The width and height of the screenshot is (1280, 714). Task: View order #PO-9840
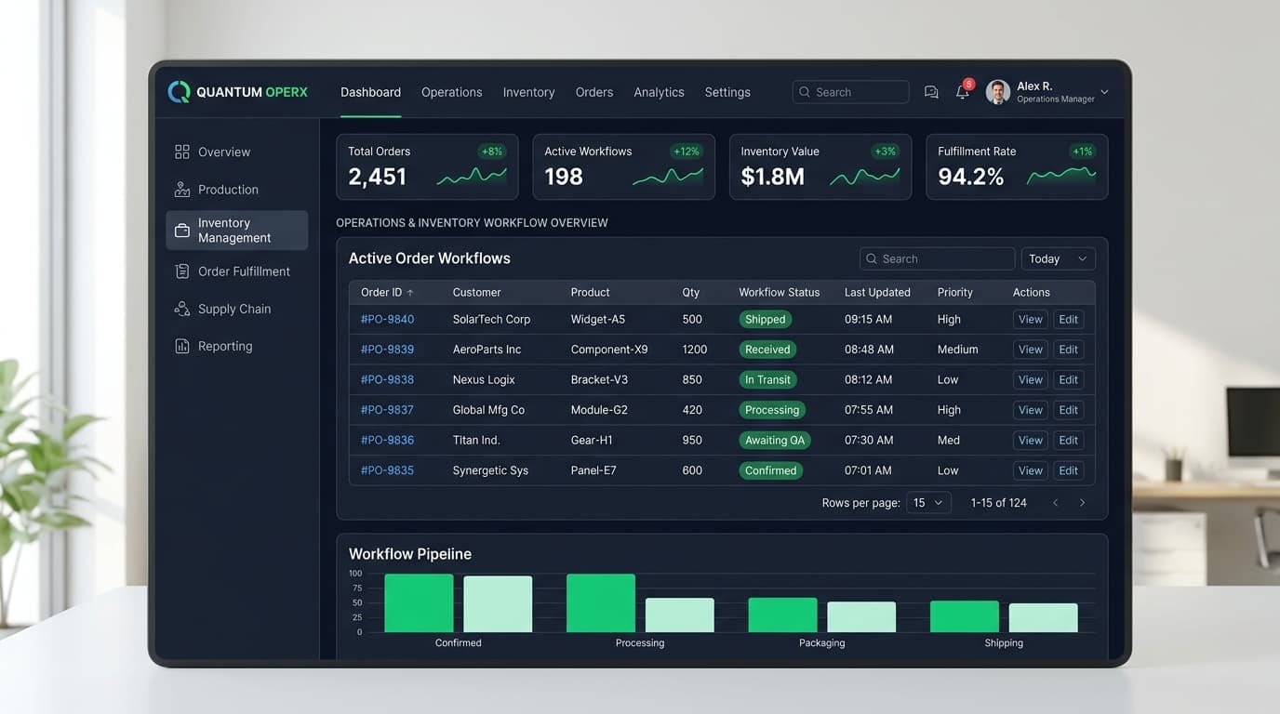[1030, 319]
